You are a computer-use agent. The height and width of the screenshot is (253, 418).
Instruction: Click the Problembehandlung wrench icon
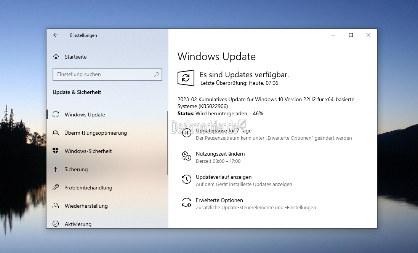pyautogui.click(x=56, y=187)
